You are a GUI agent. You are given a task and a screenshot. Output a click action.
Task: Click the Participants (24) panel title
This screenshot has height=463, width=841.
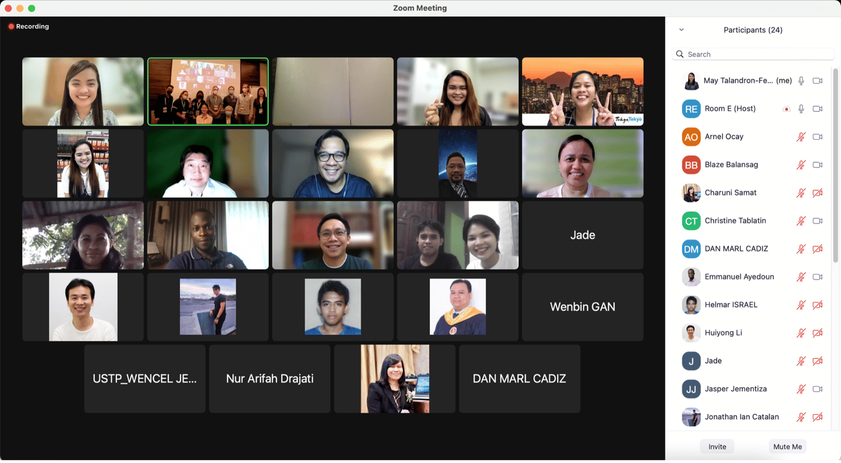click(x=753, y=30)
